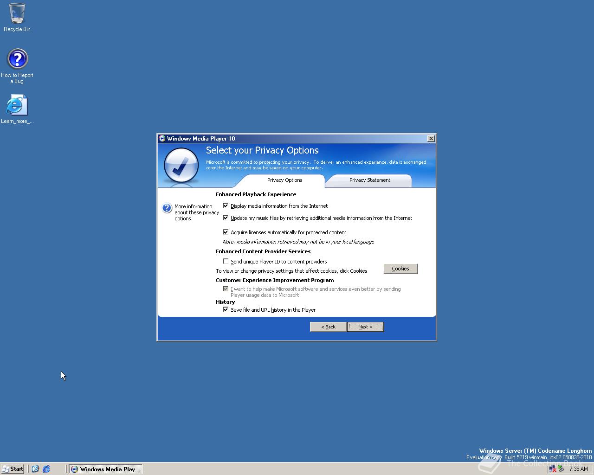The height and width of the screenshot is (475, 594).
Task: Toggle Update my music files checkbox
Action: point(226,218)
